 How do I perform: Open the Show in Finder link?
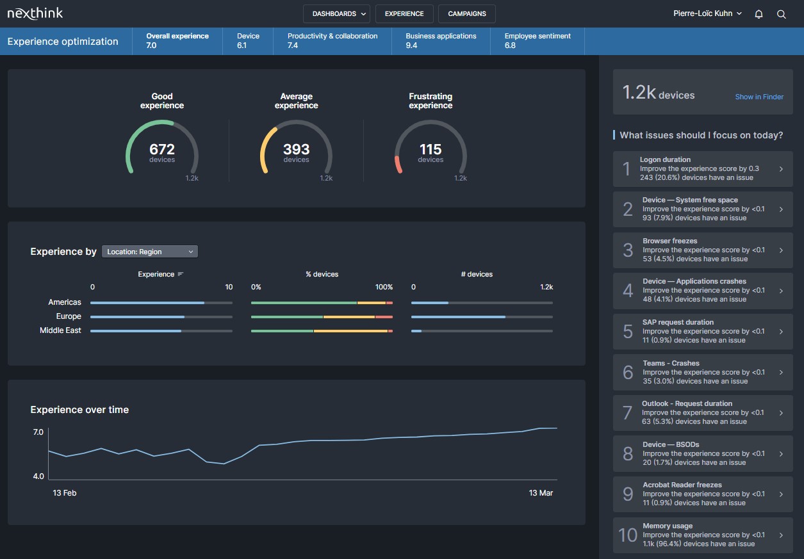pos(759,97)
